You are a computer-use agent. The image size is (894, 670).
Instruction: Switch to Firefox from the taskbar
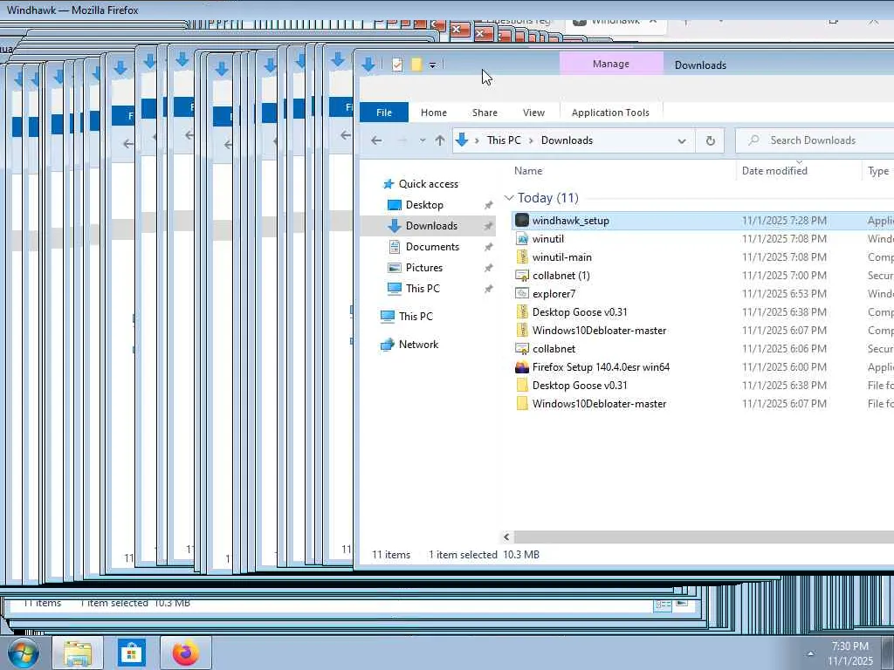tap(186, 653)
